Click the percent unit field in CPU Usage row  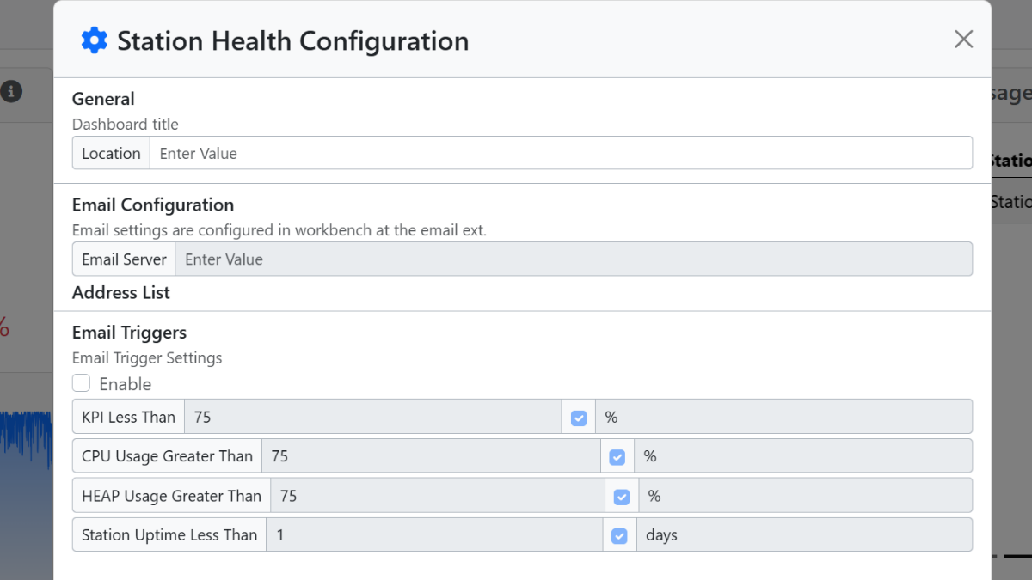802,457
